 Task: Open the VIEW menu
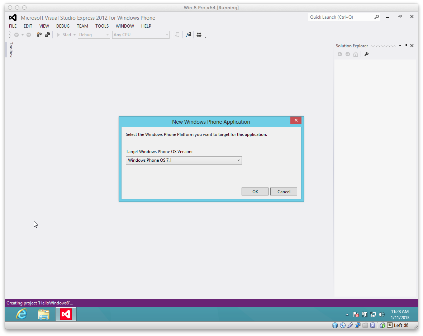[44, 26]
